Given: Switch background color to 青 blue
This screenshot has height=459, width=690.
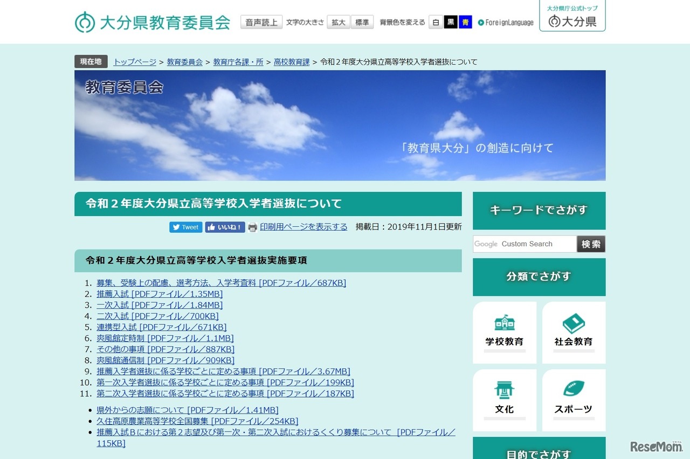Looking at the screenshot, I should [x=465, y=22].
